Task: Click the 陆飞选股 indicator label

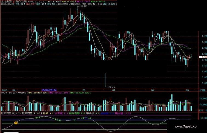Action: point(21,2)
